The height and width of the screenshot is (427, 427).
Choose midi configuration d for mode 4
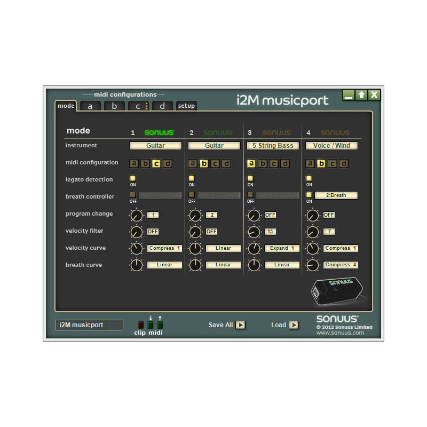tap(344, 163)
